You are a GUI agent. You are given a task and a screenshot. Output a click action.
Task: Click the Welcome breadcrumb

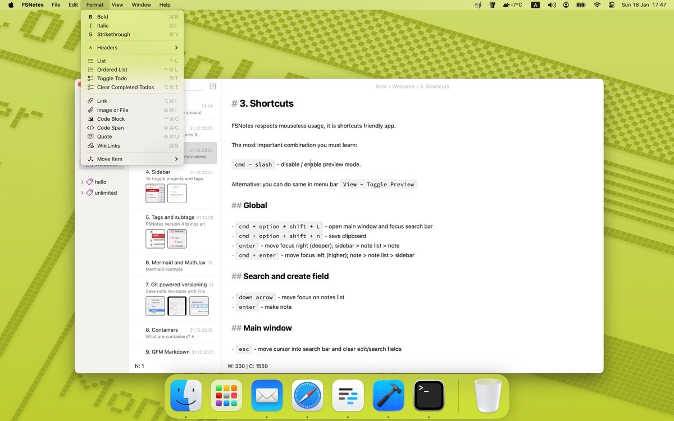pyautogui.click(x=403, y=86)
